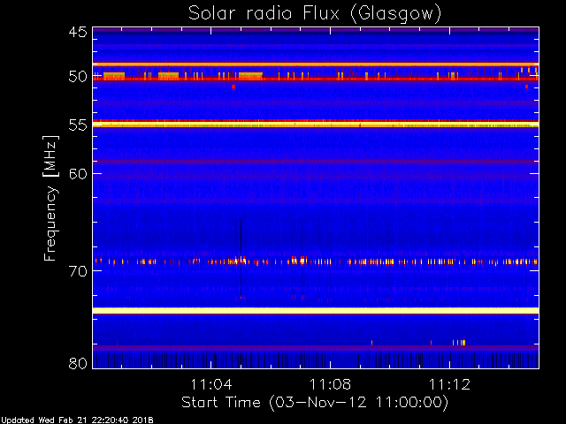Image resolution: width=566 pixels, height=424 pixels.
Task: Click the yellow-white band at 55 MHz
Action: [316, 125]
